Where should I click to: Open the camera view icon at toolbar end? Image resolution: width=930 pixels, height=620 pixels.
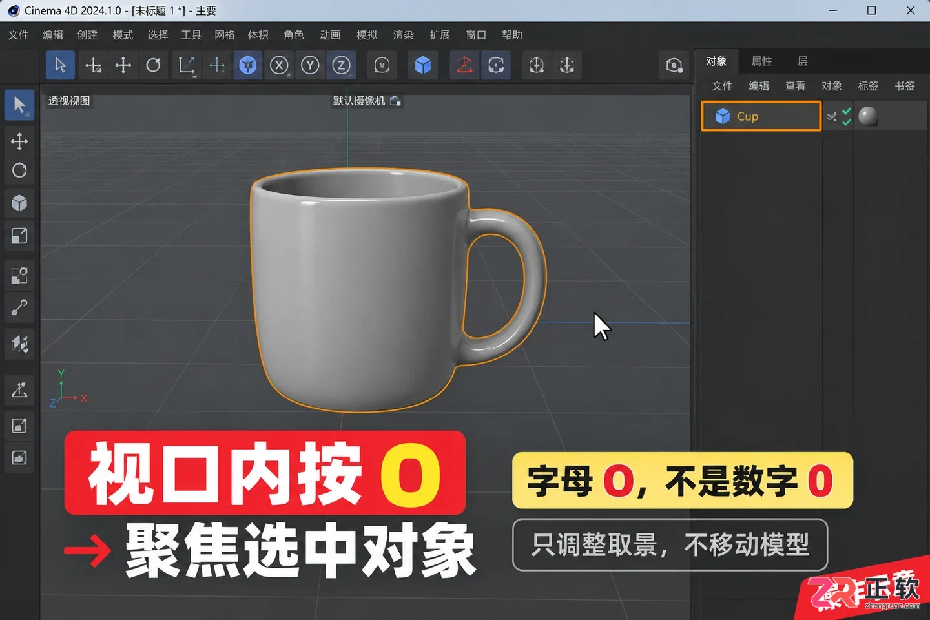674,65
